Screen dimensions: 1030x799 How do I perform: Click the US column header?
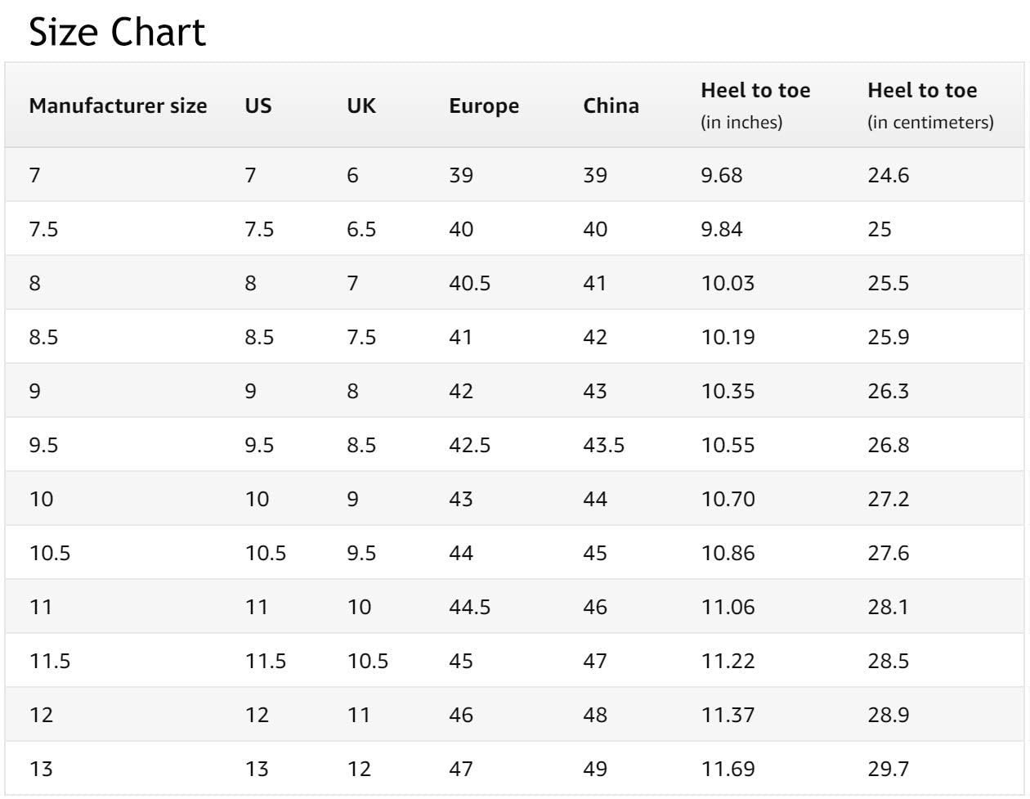tap(258, 106)
